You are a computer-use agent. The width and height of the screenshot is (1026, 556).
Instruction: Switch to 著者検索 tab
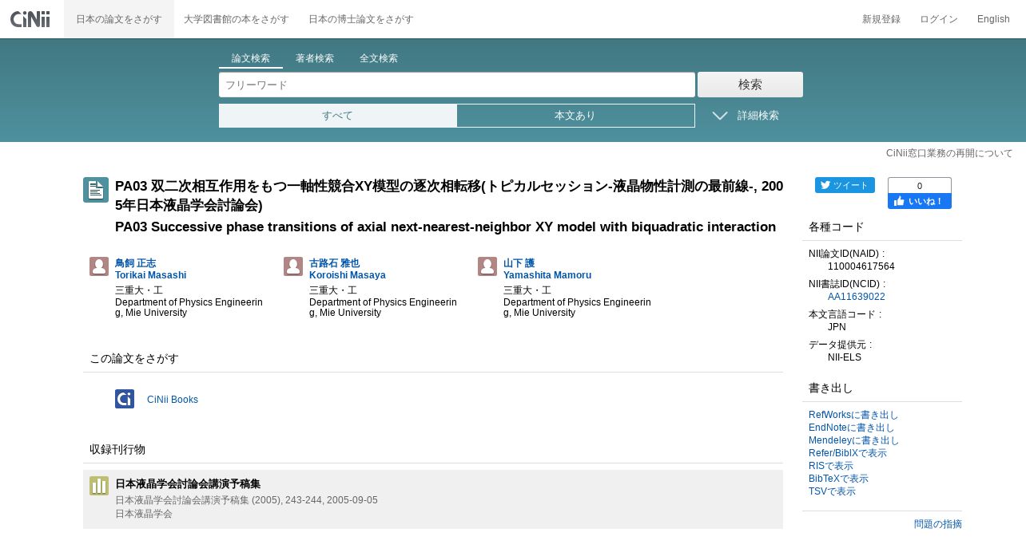[x=315, y=58]
